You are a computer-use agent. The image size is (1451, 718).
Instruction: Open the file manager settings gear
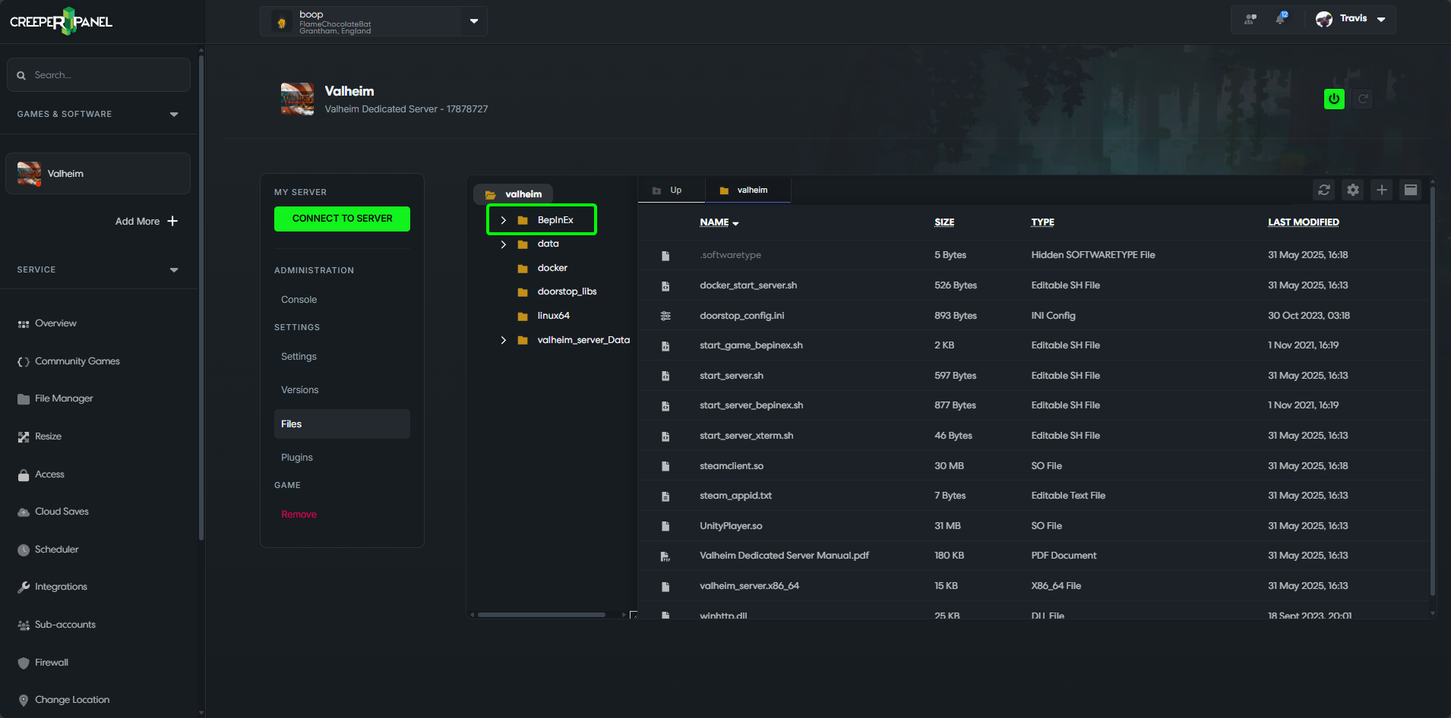click(1353, 190)
